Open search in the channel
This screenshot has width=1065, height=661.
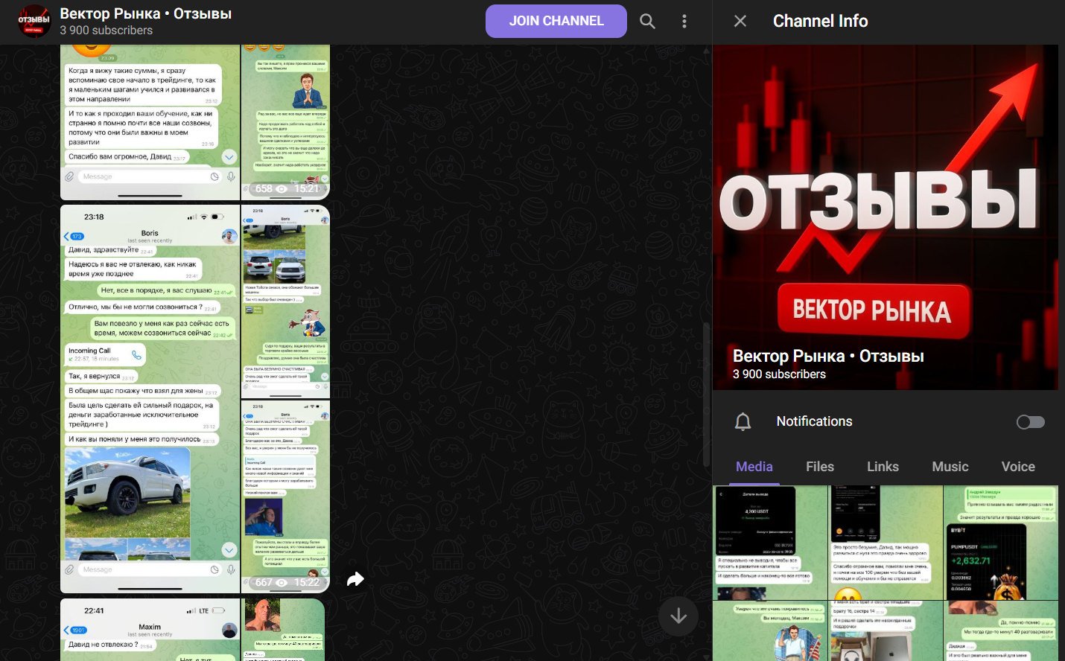pyautogui.click(x=648, y=22)
